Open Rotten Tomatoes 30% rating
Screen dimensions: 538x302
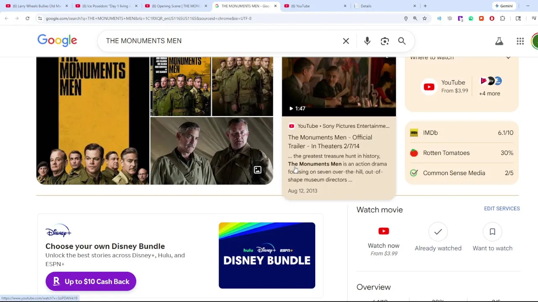(462, 153)
